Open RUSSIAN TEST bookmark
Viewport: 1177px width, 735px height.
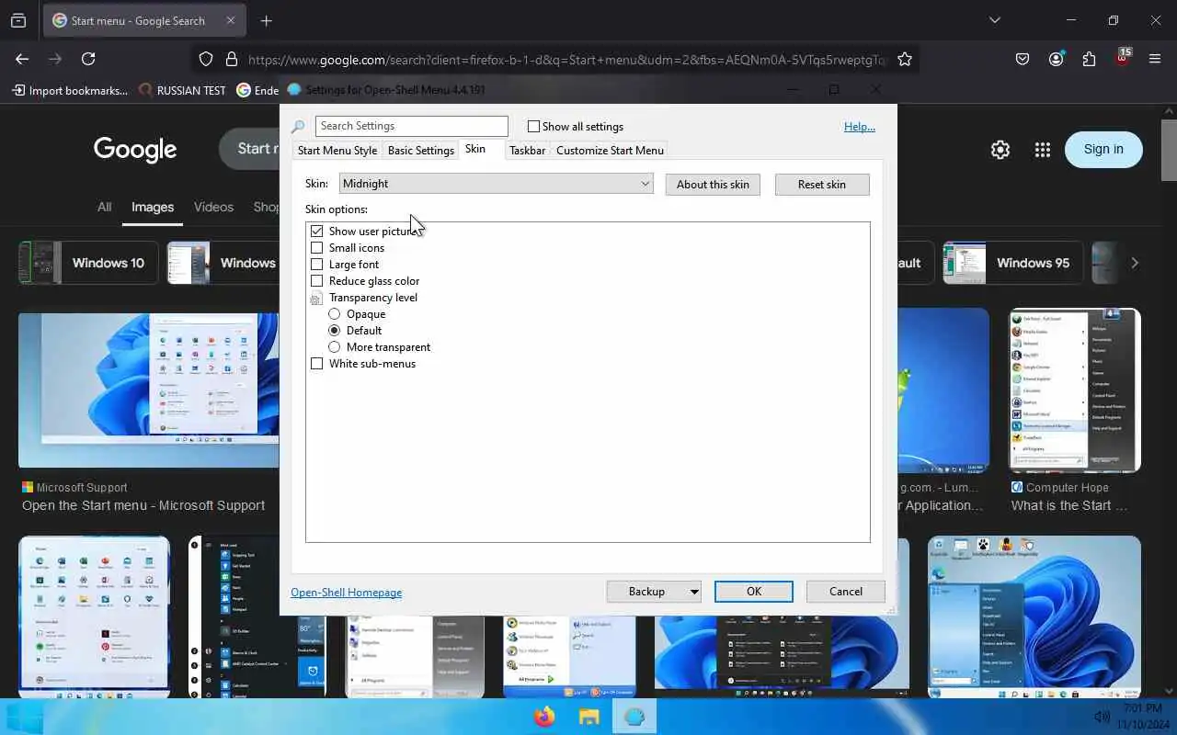182,90
